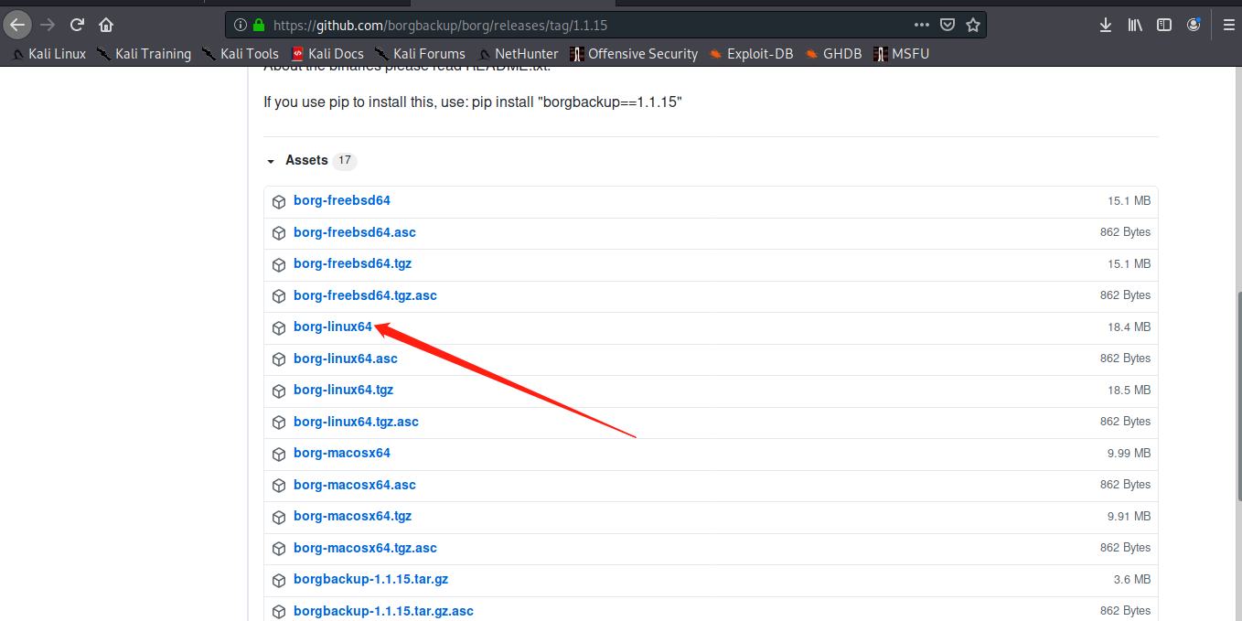Viewport: 1242px width, 621px height.
Task: Open the Firefox hamburger menu
Action: tap(1228, 25)
